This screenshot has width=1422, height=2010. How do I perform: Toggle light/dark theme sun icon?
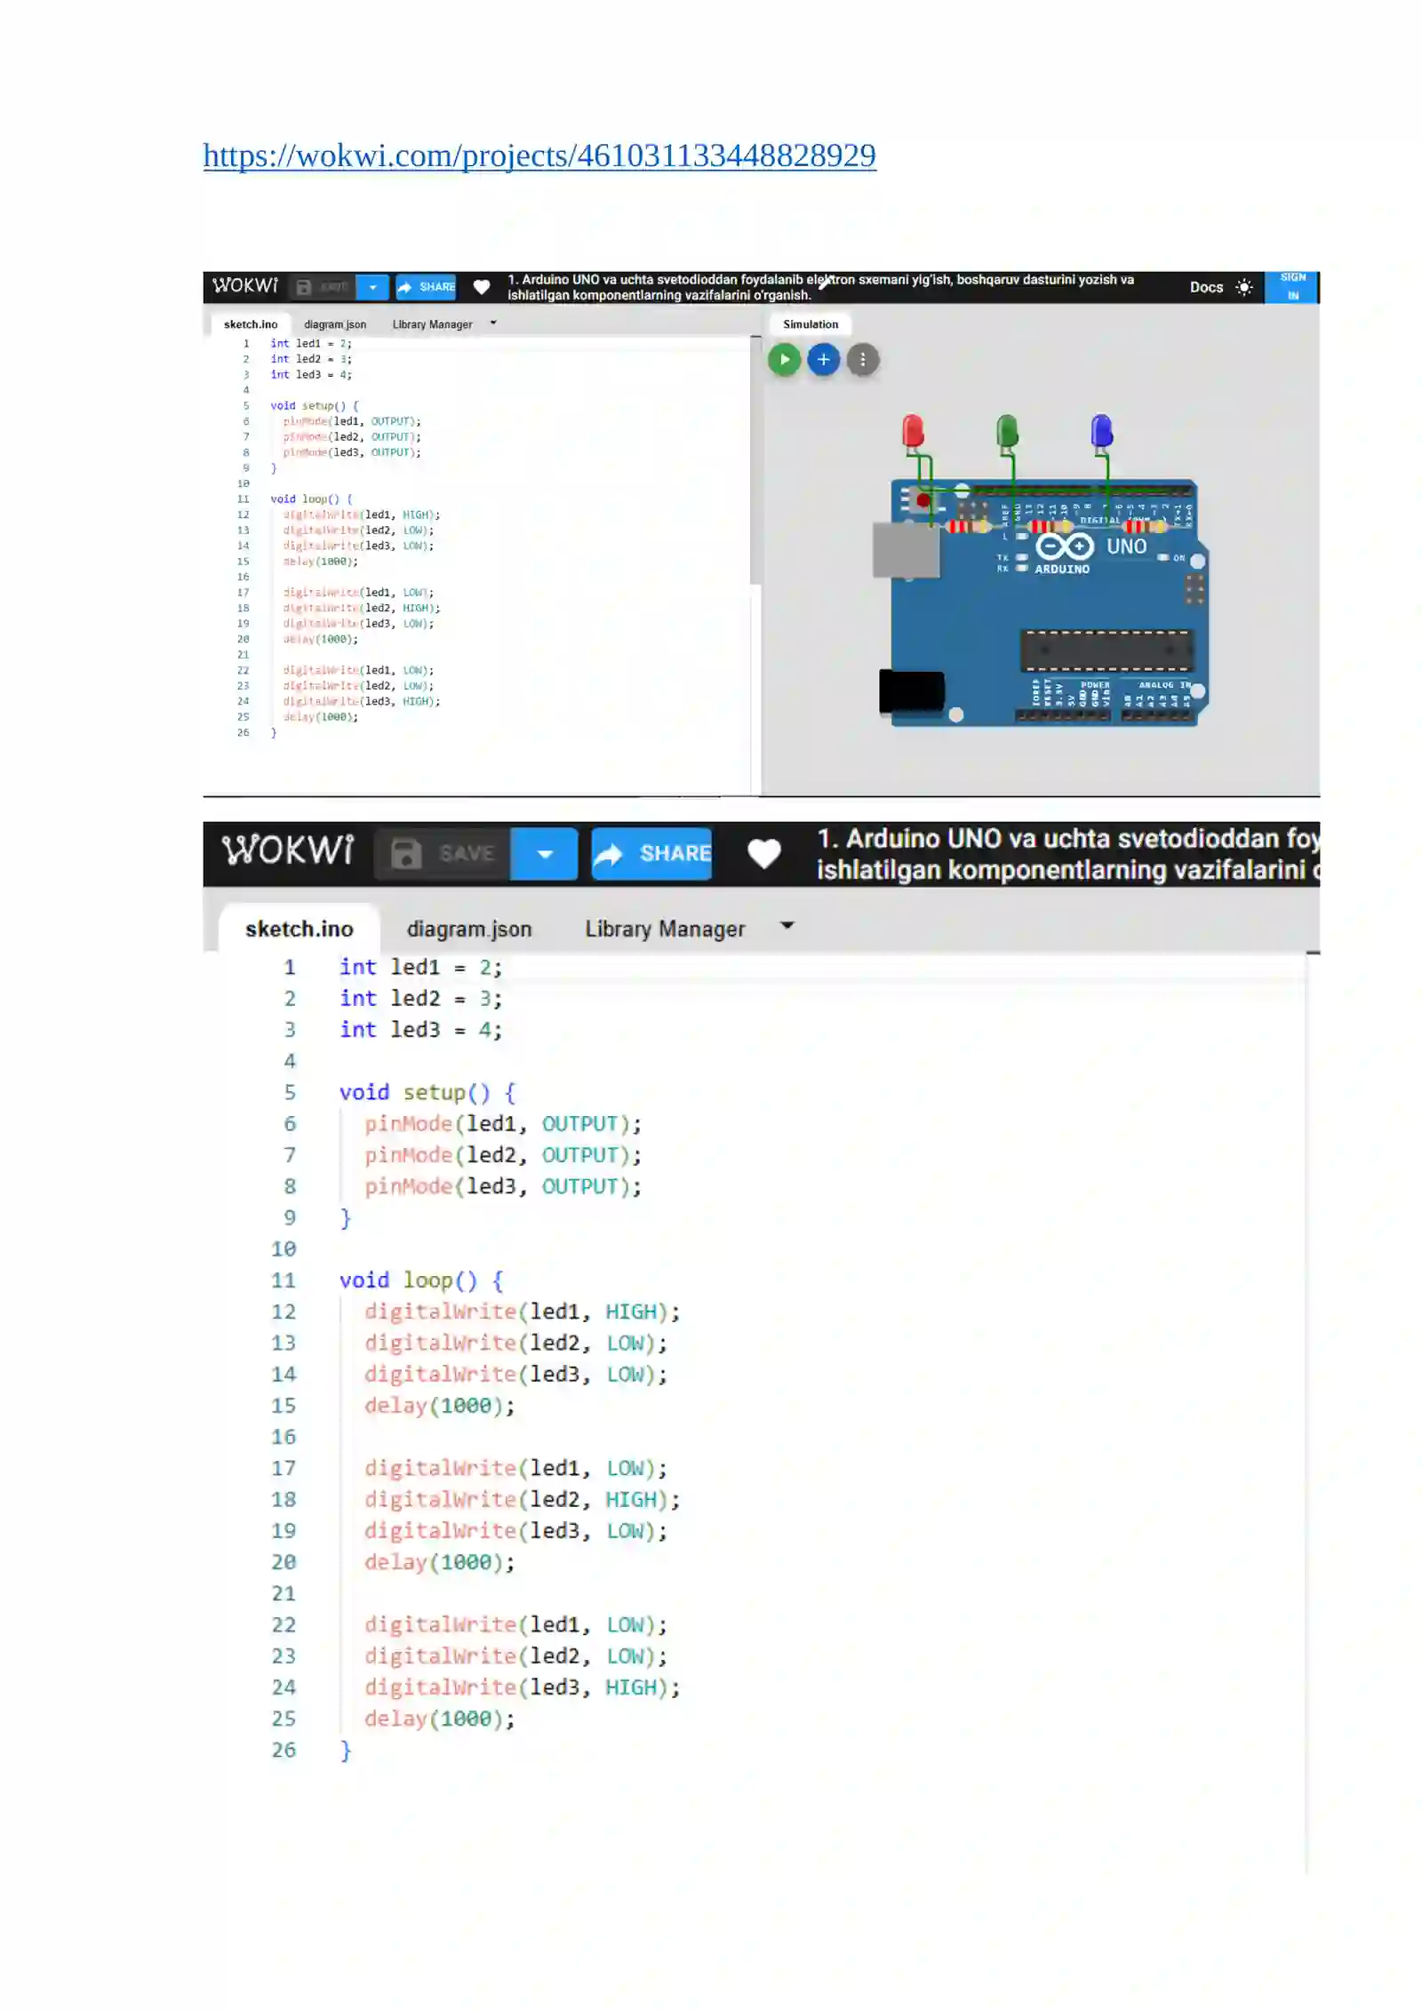[x=1243, y=287]
